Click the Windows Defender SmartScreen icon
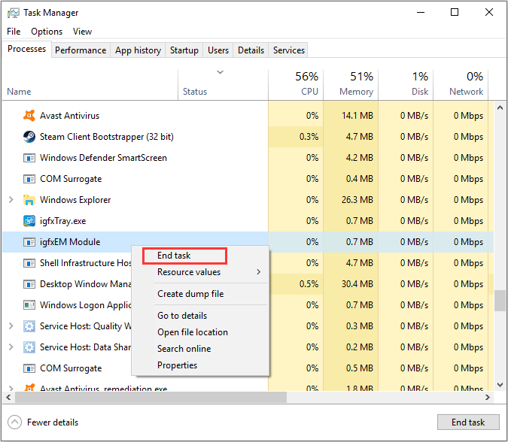 coord(29,158)
